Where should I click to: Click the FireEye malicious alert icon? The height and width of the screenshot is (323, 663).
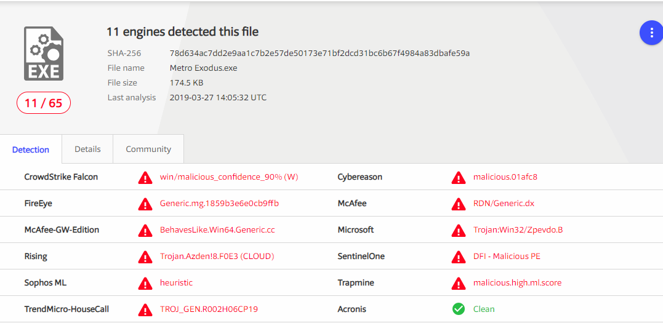145,204
